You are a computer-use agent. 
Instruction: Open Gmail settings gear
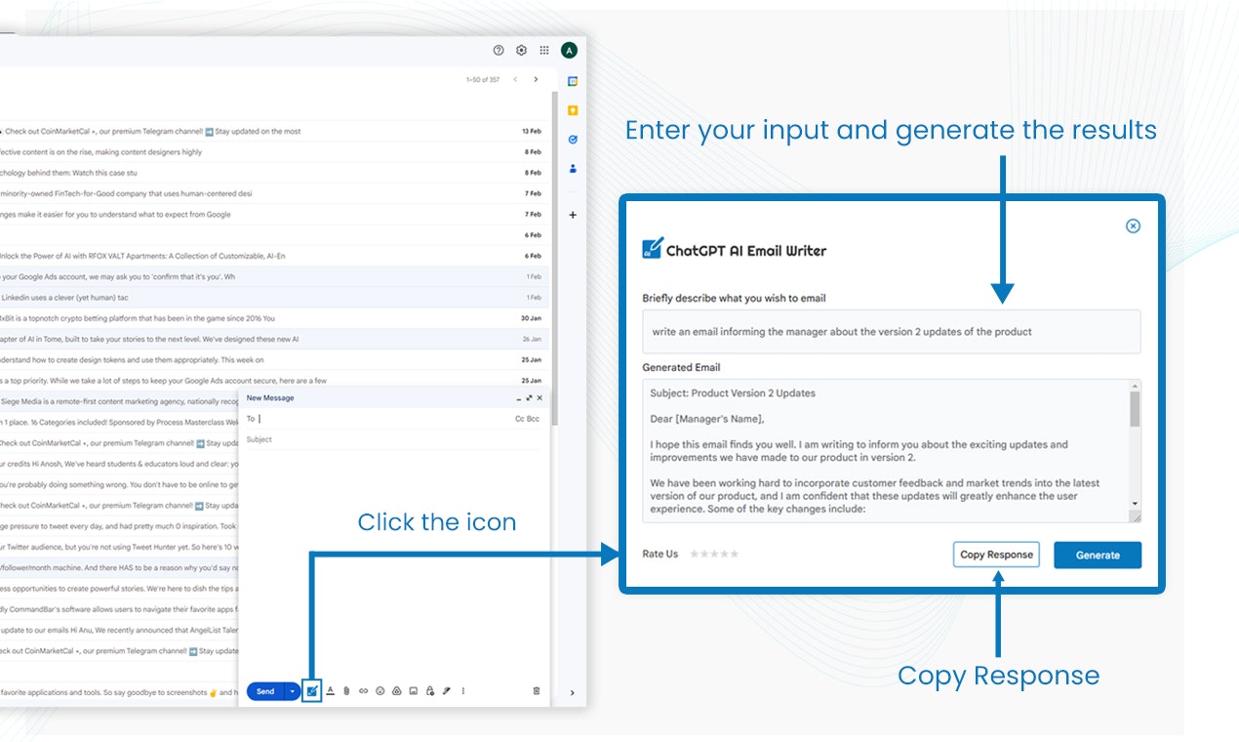[521, 50]
